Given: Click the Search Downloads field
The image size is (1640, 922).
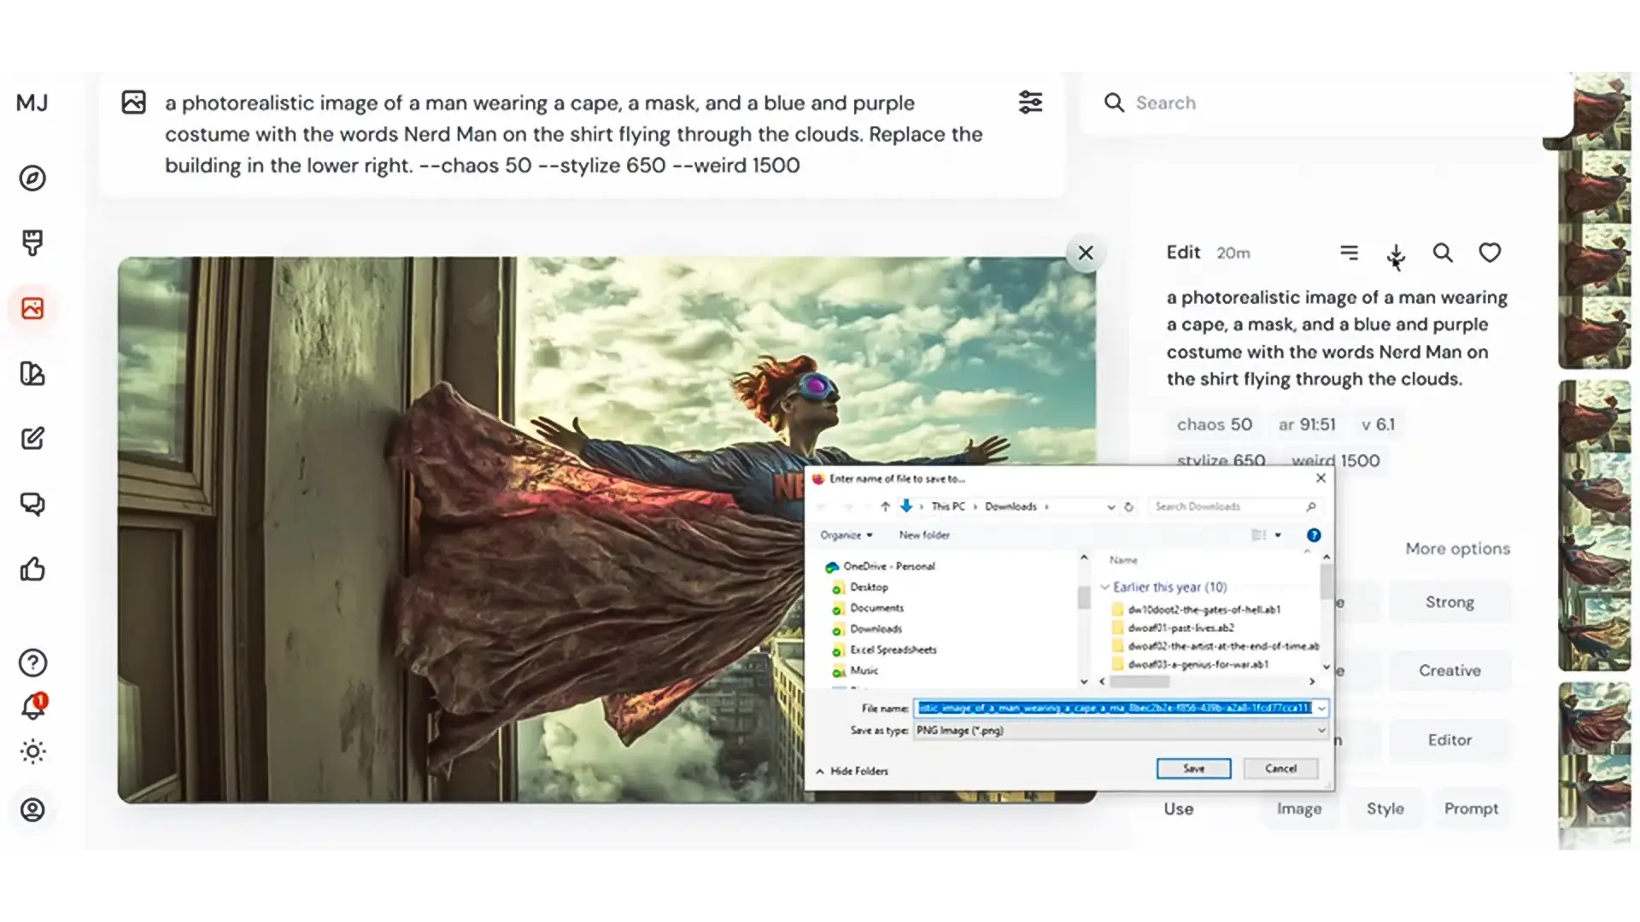Looking at the screenshot, I should coord(1235,507).
